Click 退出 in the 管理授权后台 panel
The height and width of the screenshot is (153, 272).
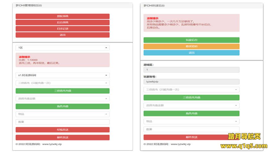pos(62,35)
